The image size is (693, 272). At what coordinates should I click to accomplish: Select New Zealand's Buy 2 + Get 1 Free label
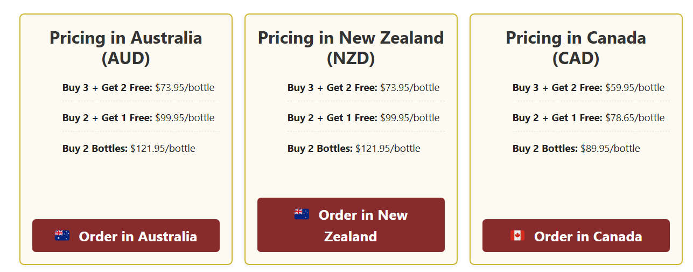tap(332, 118)
